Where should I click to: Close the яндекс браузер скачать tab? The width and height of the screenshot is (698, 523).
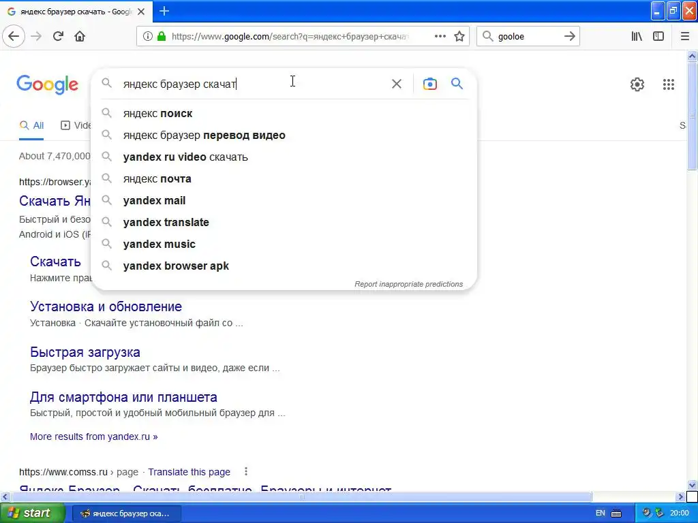[x=141, y=12]
